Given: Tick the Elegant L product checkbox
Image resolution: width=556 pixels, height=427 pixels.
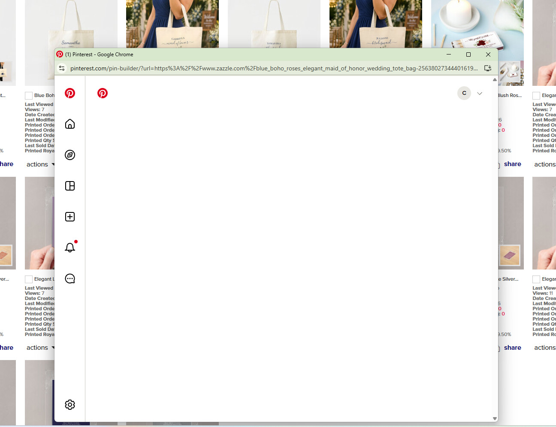Looking at the screenshot, I should [29, 279].
